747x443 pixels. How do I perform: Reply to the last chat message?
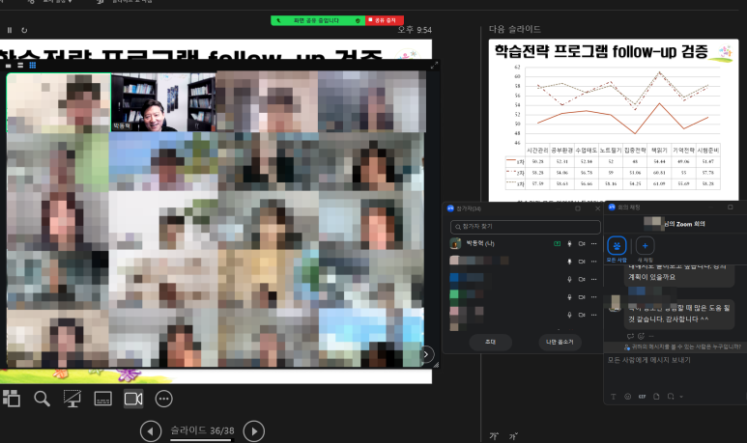(x=630, y=336)
